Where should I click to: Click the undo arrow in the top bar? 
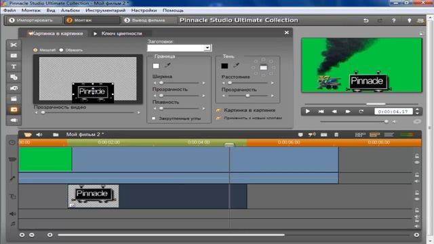pos(366,20)
